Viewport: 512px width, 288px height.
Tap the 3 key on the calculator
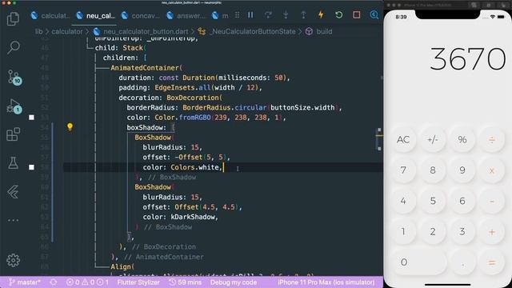[x=462, y=231]
